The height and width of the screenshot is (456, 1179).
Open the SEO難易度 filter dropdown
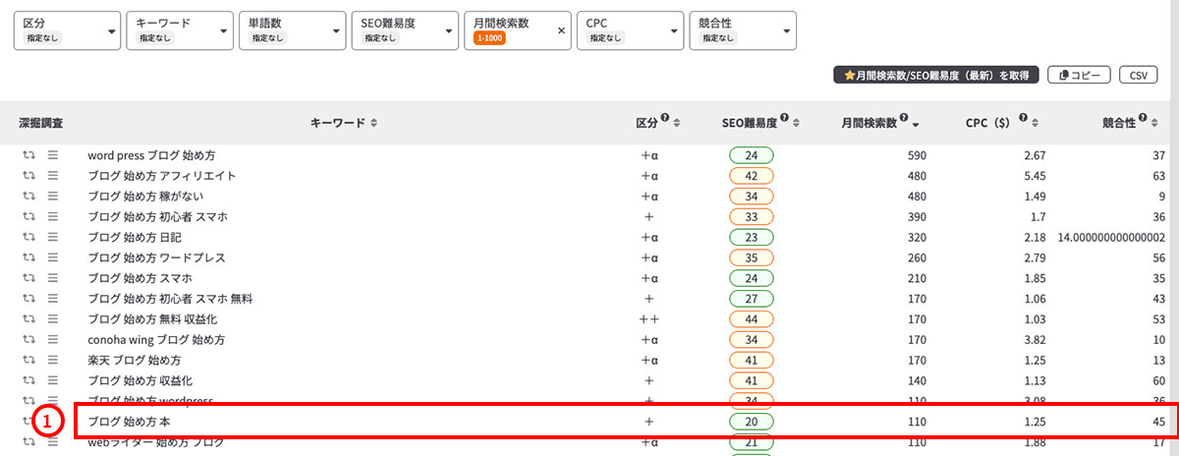coord(404,30)
